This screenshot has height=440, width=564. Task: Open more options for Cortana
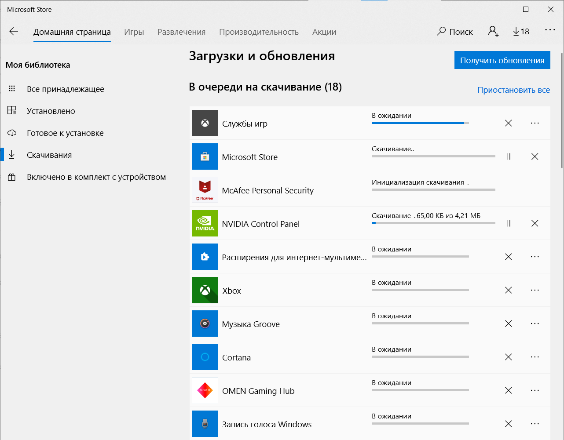click(x=535, y=357)
